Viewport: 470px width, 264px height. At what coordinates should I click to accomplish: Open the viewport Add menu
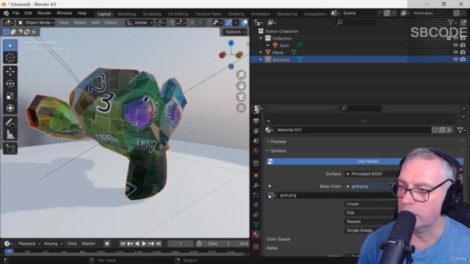click(x=95, y=23)
